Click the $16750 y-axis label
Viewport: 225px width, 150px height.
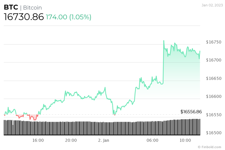[x=213, y=42]
